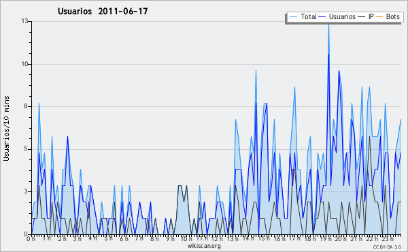Click the '2 h' hour label

click(62, 239)
